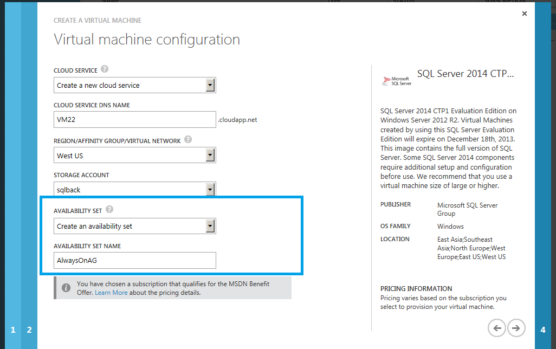556x349 pixels.
Task: Close the Create a Virtual Machine dialog
Action: tap(524, 14)
